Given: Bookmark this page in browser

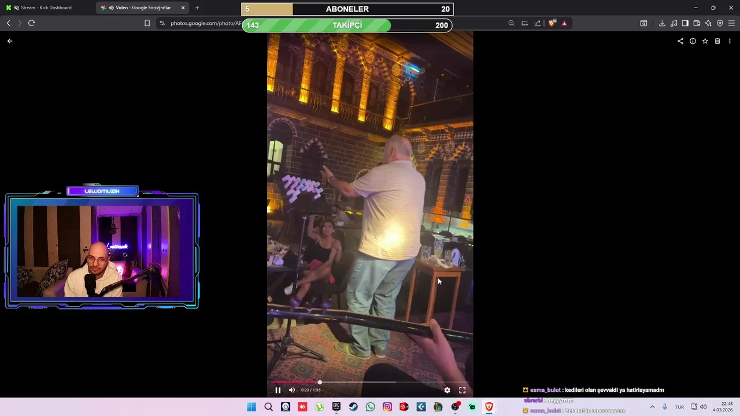Looking at the screenshot, I should pos(147,23).
